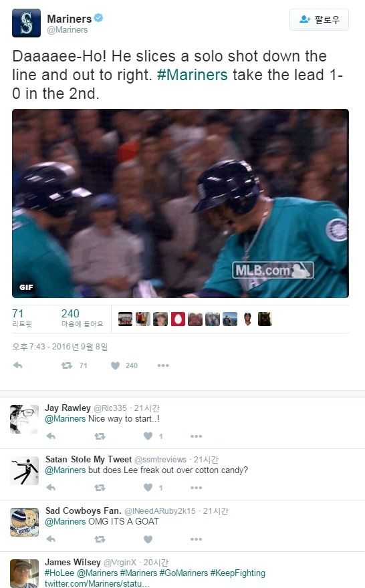The image size is (365, 588).
Task: Reply to Sad Cowboys Fan tweet
Action: point(51,539)
